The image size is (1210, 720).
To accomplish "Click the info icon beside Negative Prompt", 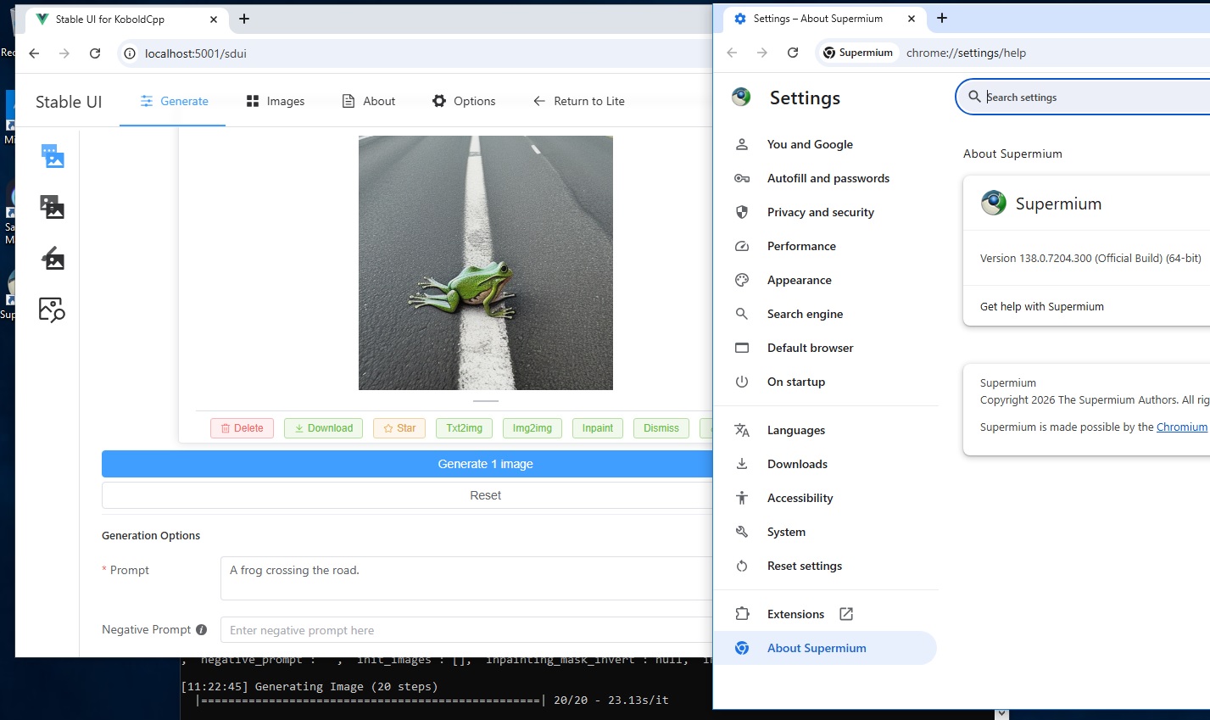I will point(202,630).
